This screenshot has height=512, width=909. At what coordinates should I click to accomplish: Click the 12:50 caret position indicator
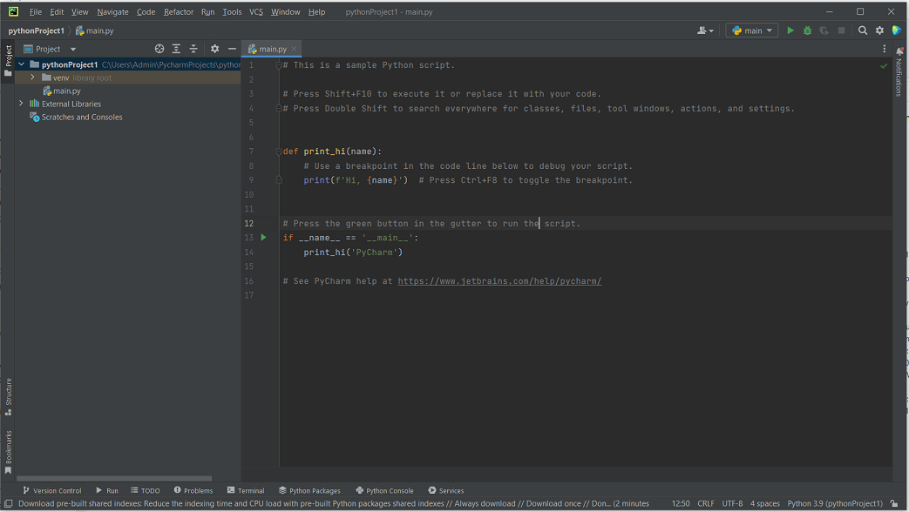point(681,504)
